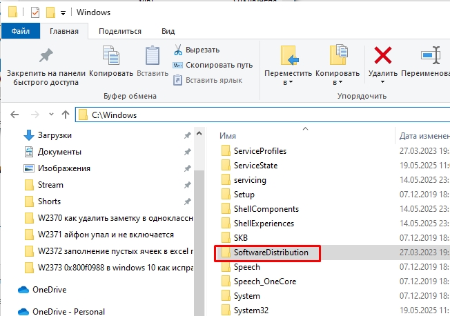The height and width of the screenshot is (316, 450).
Task: Click the Переименовать rename icon
Action: click(x=431, y=55)
